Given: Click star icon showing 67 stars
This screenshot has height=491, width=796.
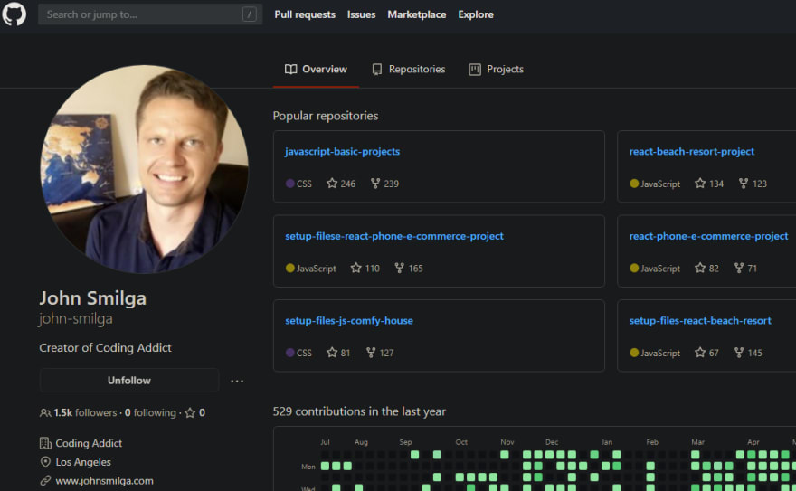Looking at the screenshot, I should (x=700, y=353).
